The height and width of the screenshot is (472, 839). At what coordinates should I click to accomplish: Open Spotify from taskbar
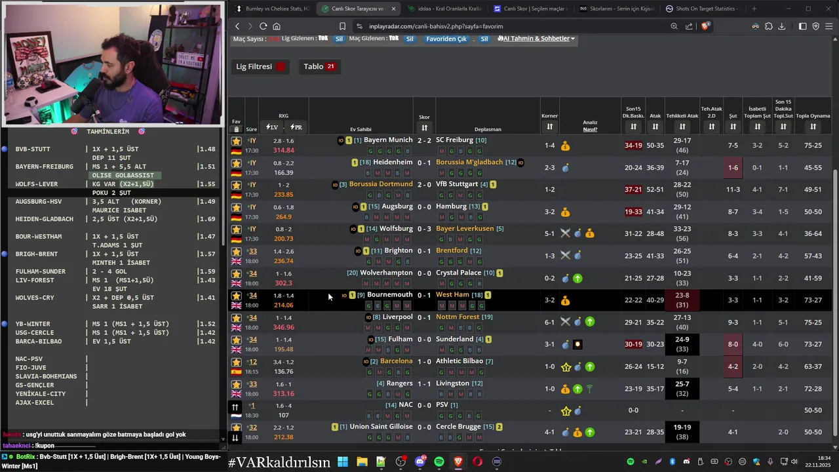(x=439, y=462)
